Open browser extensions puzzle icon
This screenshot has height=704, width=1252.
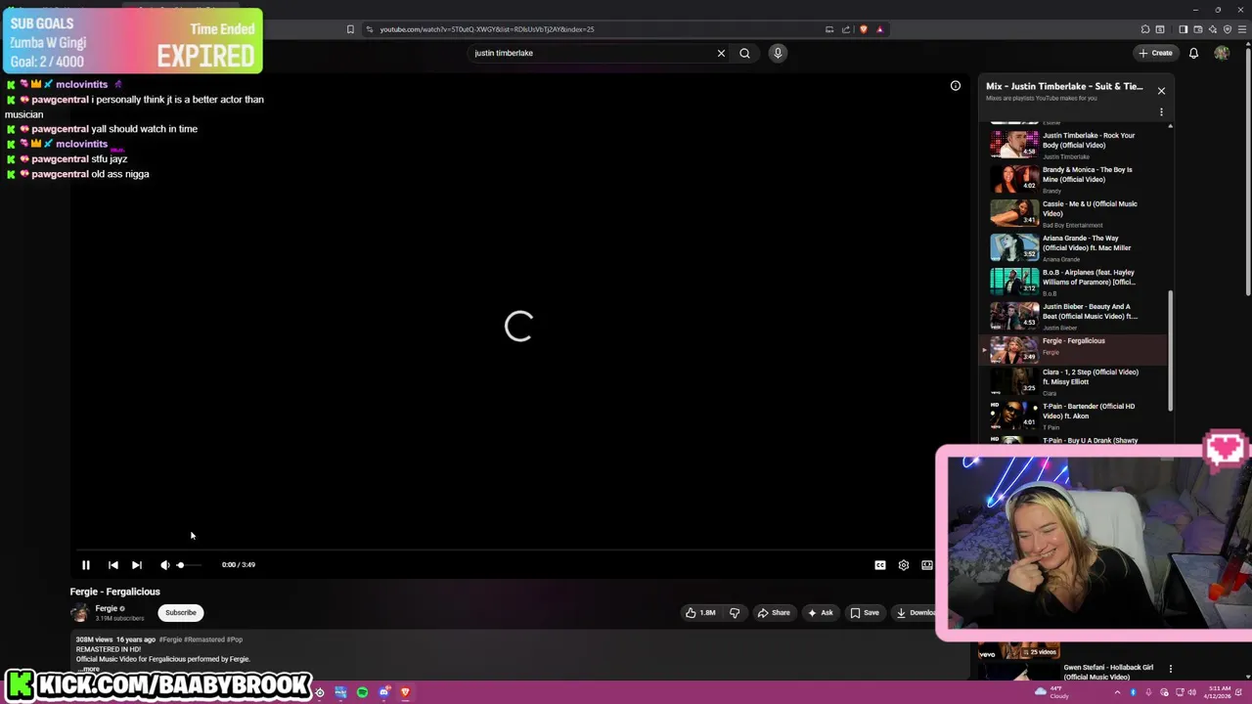tap(1145, 29)
